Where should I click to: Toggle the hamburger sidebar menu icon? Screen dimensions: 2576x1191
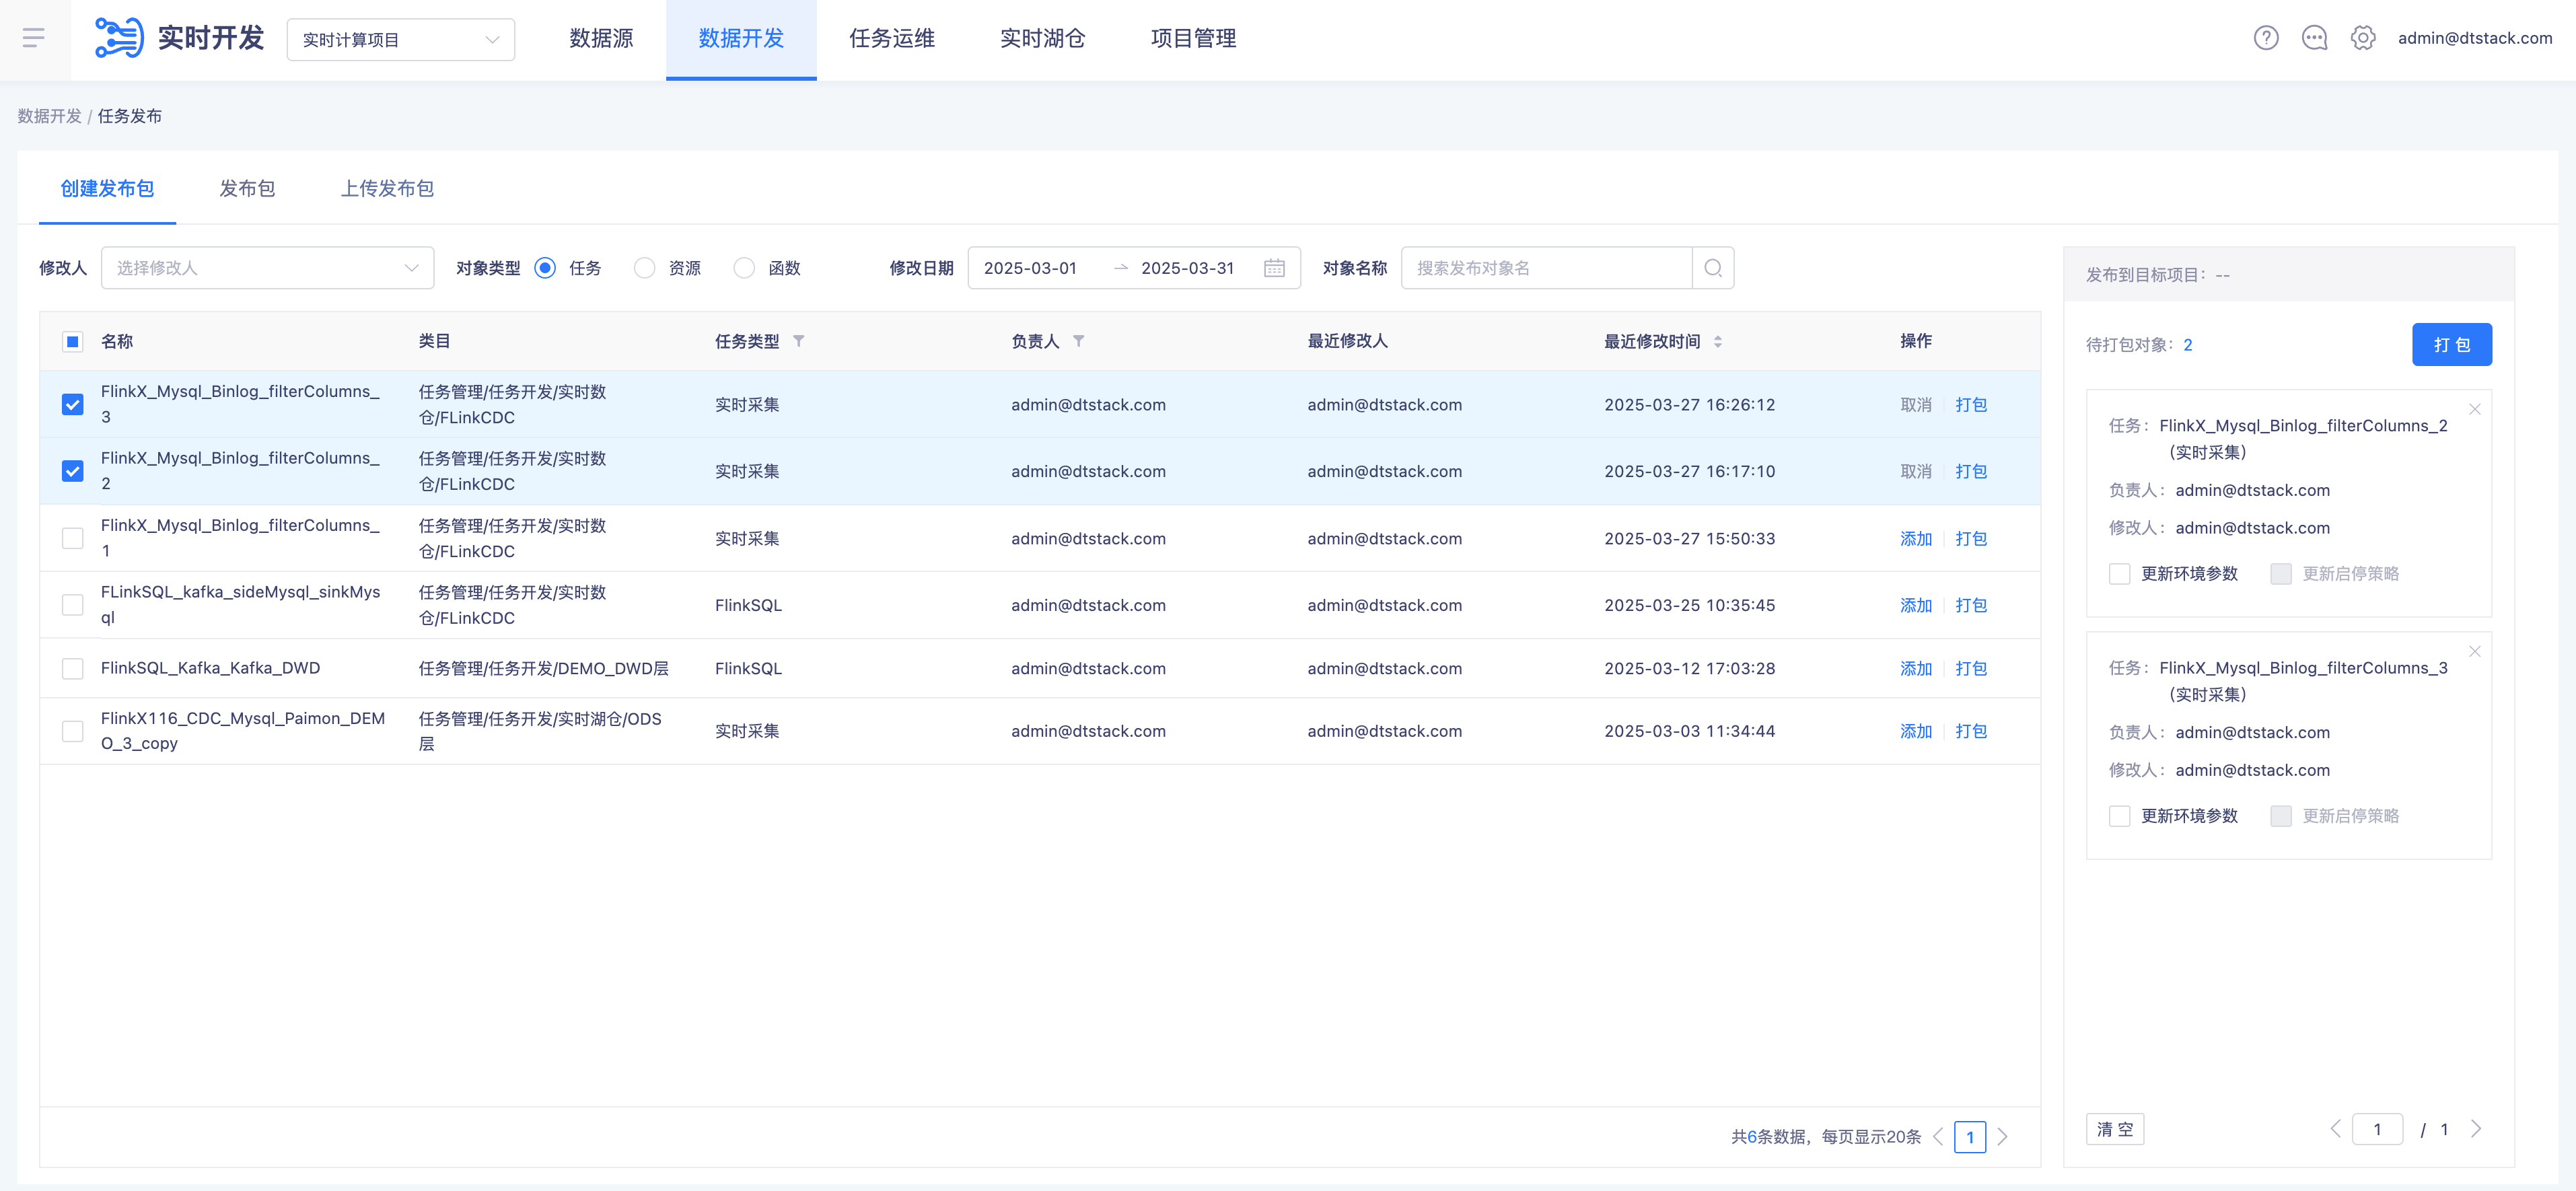(34, 39)
